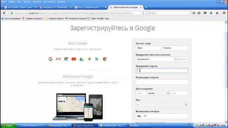Click the browser Back arrow button
Viewport: 228px width, 128px height.
coord(4,13)
